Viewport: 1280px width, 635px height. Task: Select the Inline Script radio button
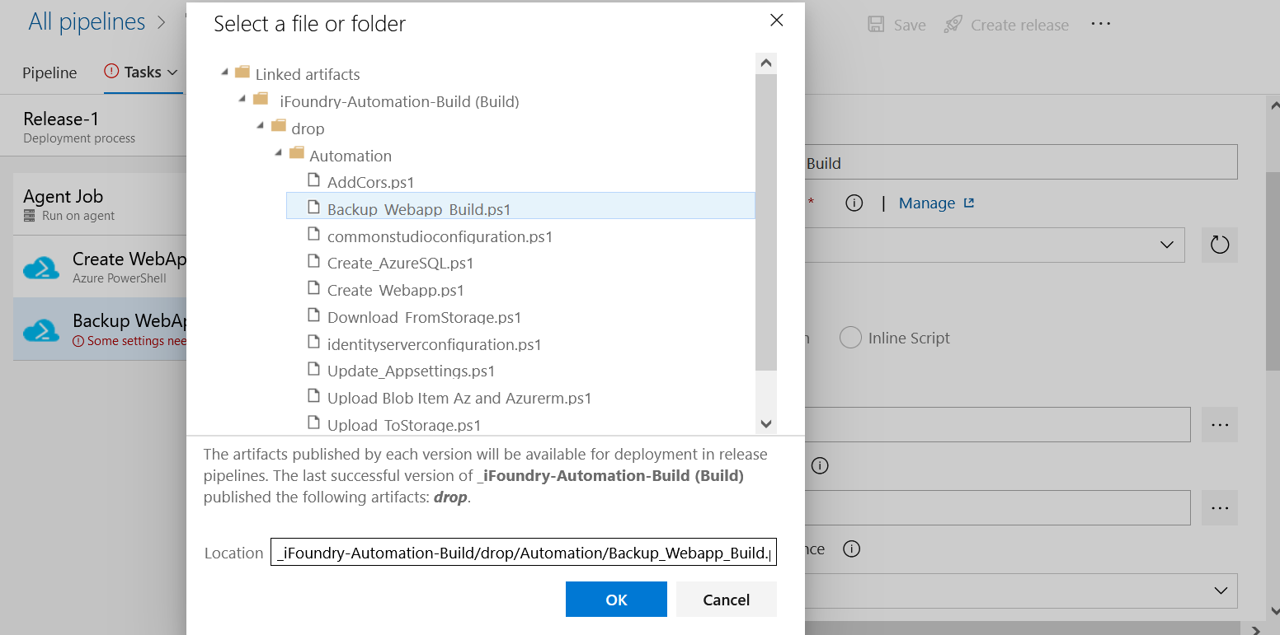(850, 338)
